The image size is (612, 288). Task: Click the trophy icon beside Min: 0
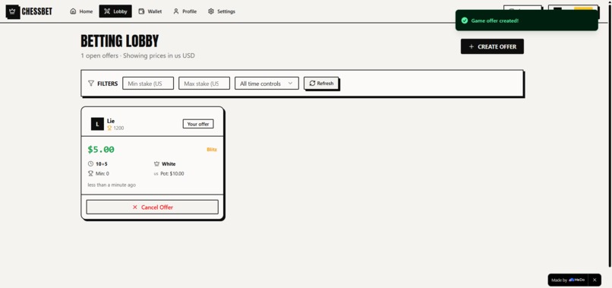click(x=90, y=173)
